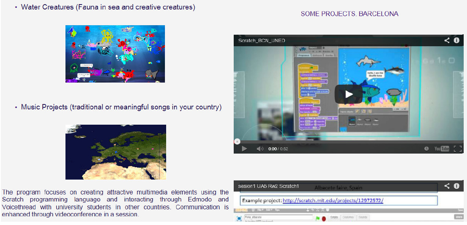The height and width of the screenshot is (225, 467).
Task: Click the red stop sign in the Scratch video frame
Action: tap(324, 218)
